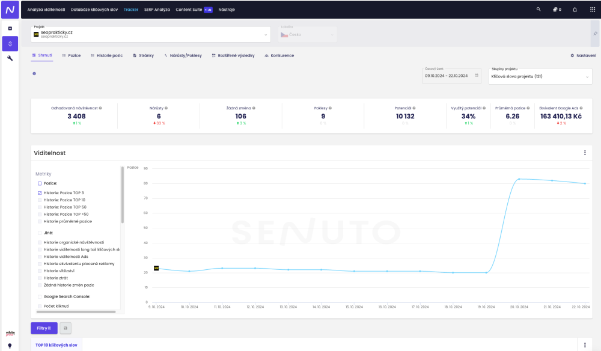Viewport: 601px width, 351px height.
Task: Click info icon next to Průměrná pozice
Action: pos(528,108)
